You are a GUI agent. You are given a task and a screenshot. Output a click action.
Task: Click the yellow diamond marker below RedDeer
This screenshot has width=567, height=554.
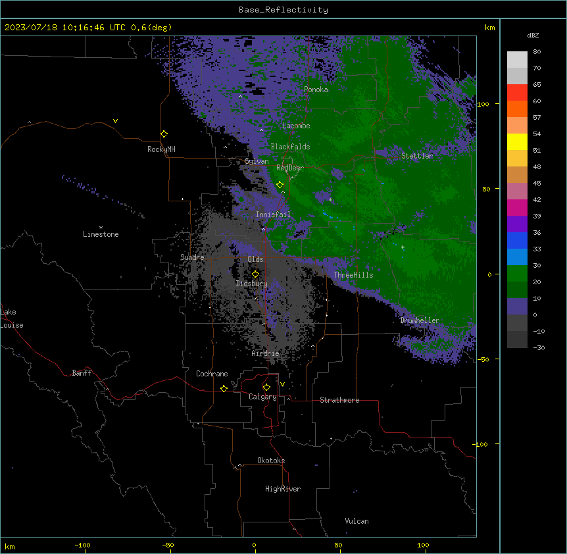[280, 185]
